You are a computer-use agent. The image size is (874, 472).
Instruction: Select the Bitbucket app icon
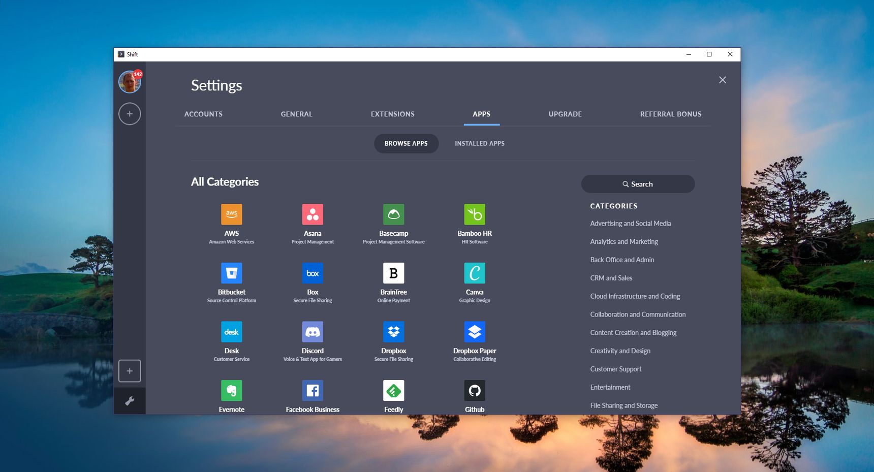pos(231,273)
